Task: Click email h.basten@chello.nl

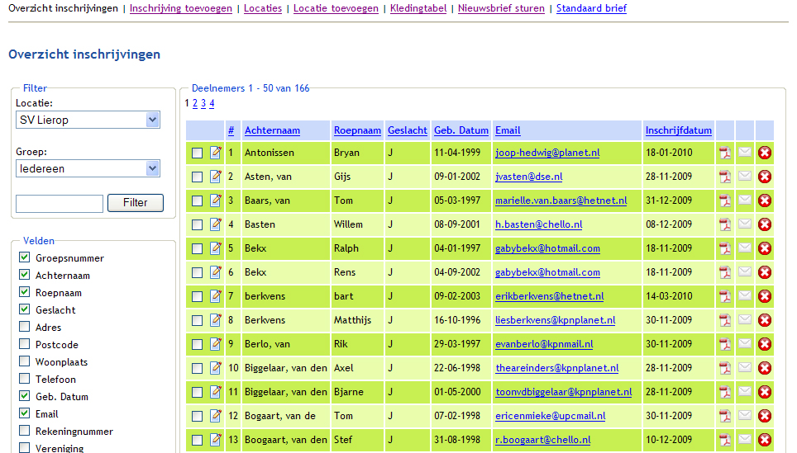Action: click(x=539, y=224)
